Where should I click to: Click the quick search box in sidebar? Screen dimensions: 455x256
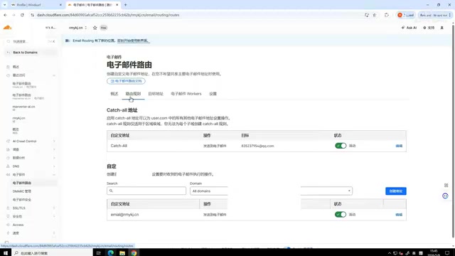31,41
